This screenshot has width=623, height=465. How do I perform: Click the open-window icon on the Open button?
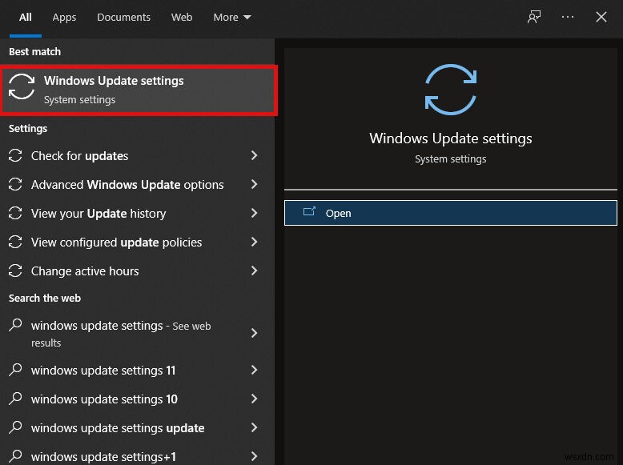click(x=309, y=211)
